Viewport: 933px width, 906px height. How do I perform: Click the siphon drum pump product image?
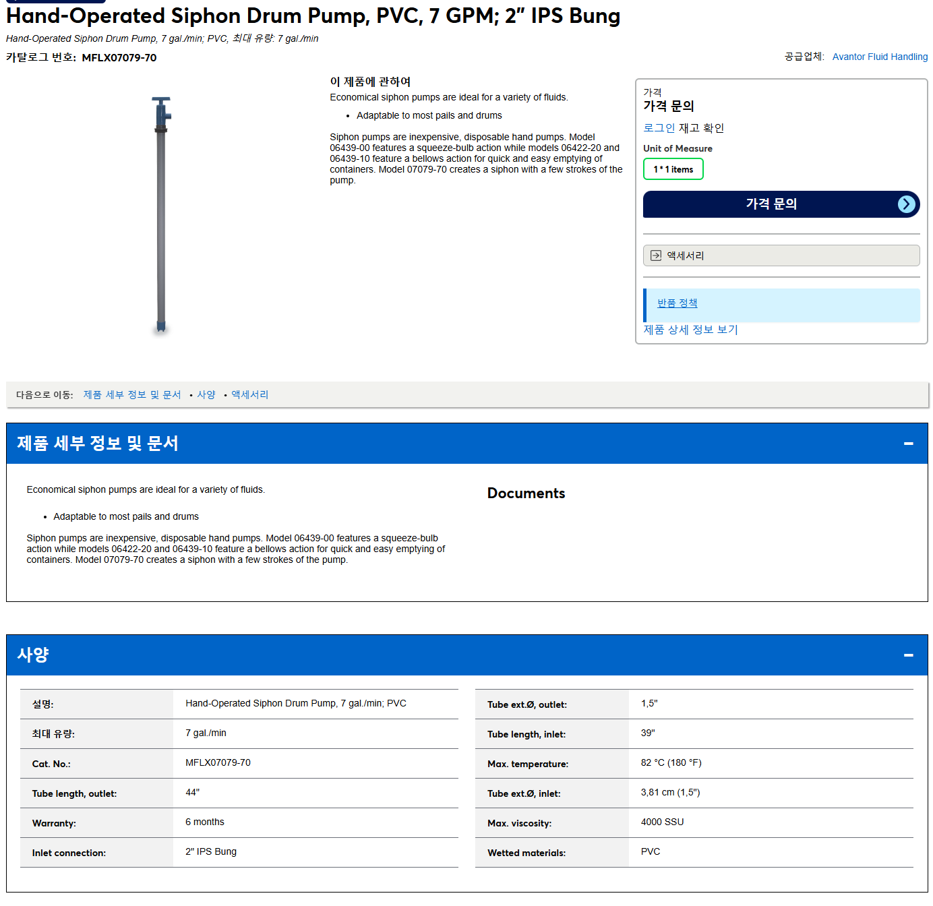tap(161, 215)
